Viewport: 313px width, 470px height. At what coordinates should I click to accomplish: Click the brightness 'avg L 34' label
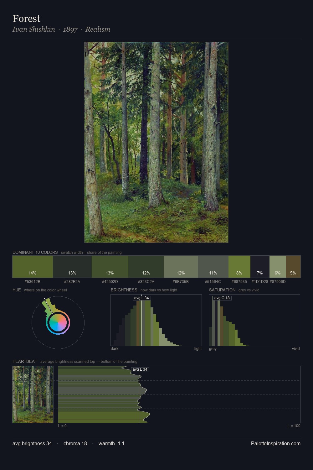tap(141, 298)
